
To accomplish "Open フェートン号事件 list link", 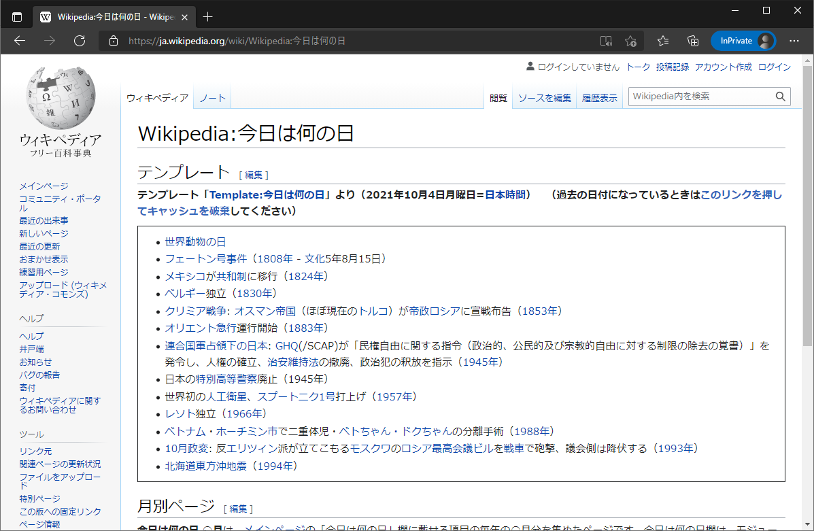I will (x=205, y=259).
